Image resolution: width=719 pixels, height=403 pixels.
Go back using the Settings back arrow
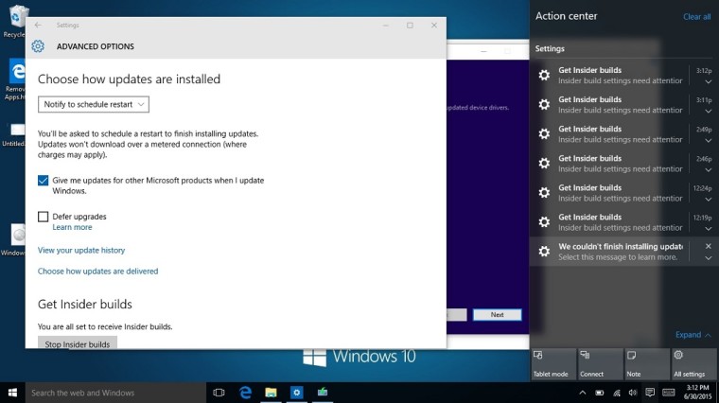(x=38, y=26)
